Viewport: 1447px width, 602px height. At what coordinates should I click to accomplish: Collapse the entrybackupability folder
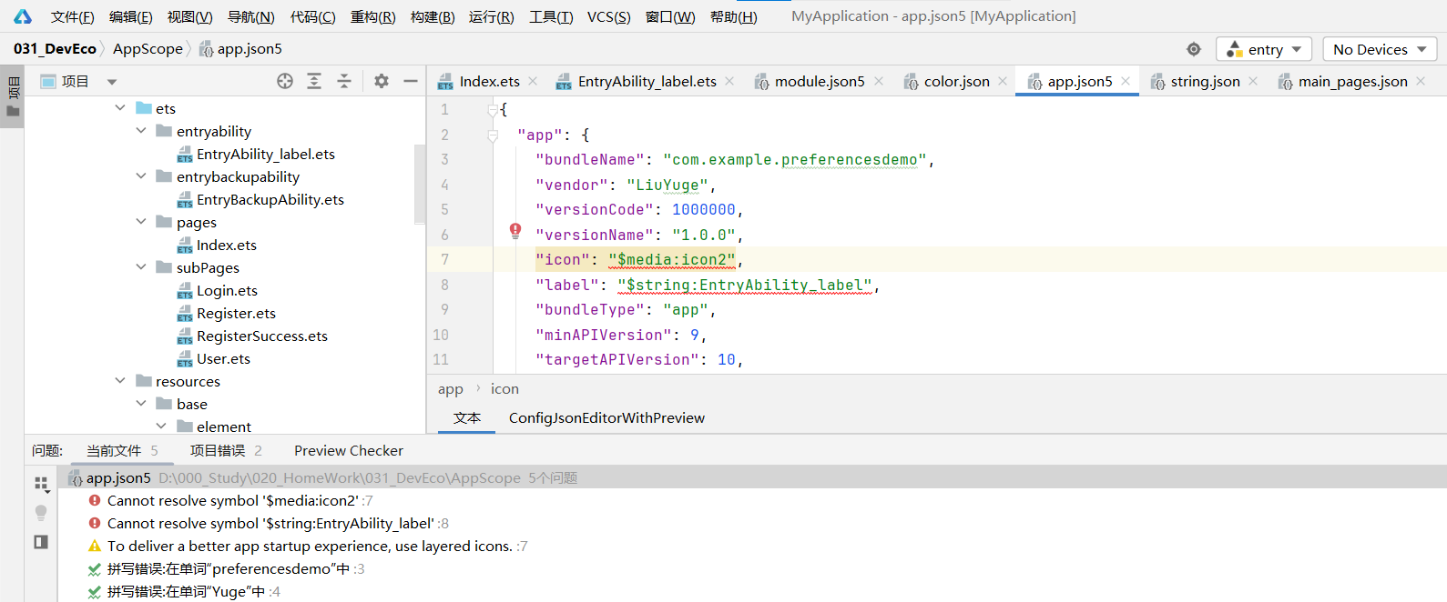coord(141,176)
